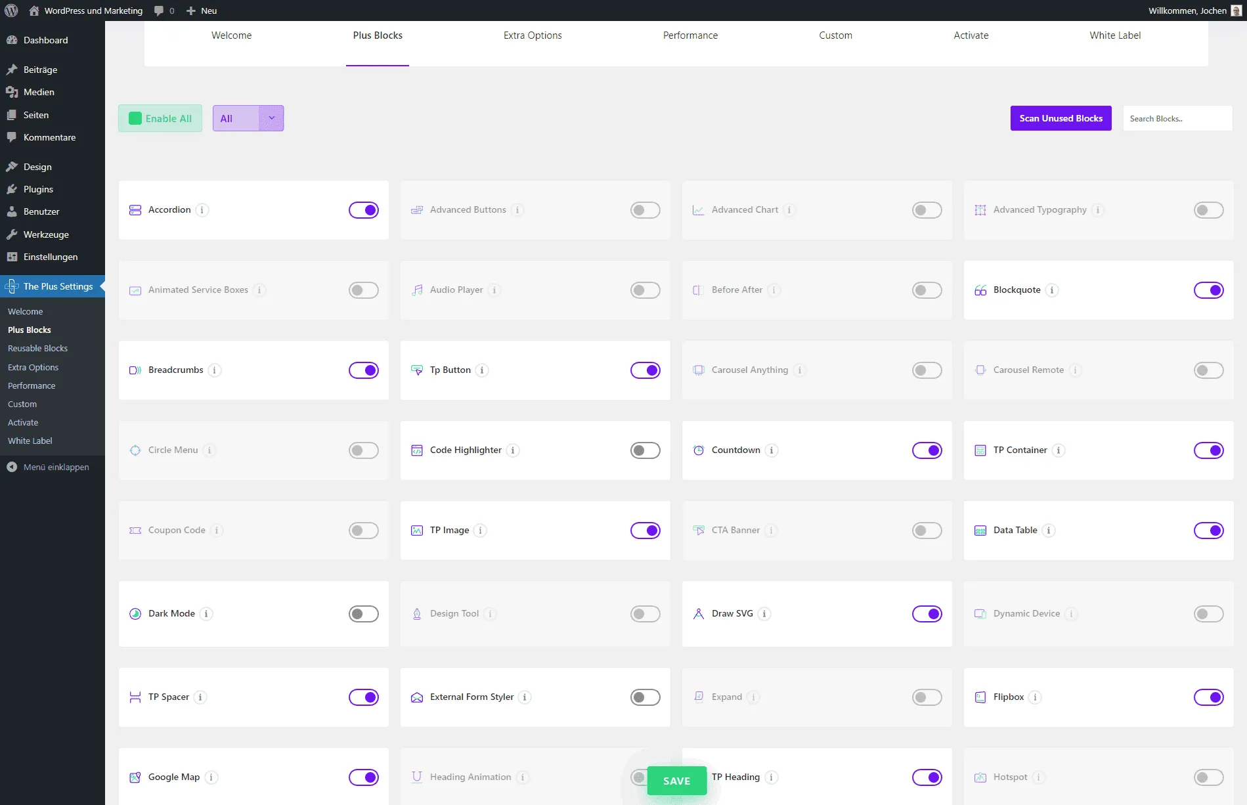Click the Breadcrumbs block icon
The height and width of the screenshot is (805, 1247).
click(135, 370)
